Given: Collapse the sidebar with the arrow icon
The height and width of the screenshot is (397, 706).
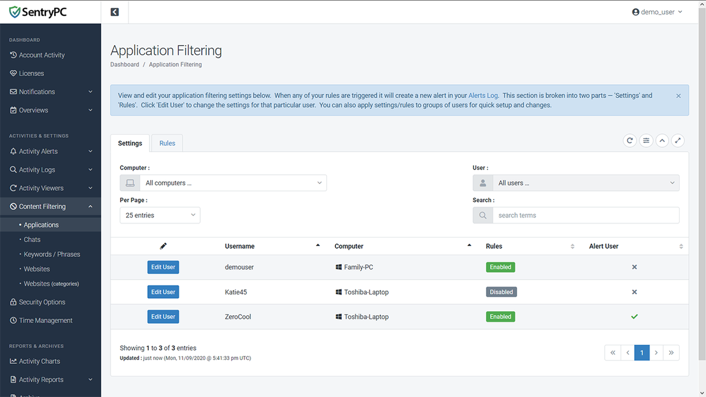Looking at the screenshot, I should tap(115, 12).
